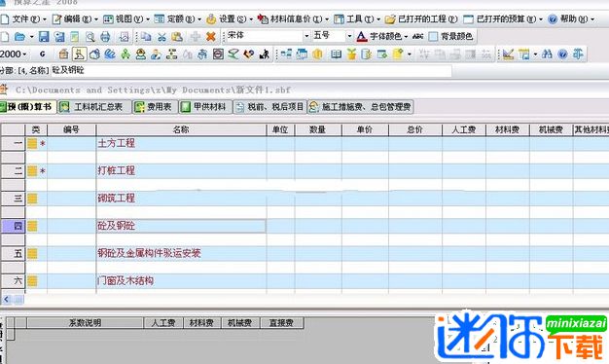Viewport: 609px width, 364px height.
Task: Open the 设置 menu
Action: point(230,18)
